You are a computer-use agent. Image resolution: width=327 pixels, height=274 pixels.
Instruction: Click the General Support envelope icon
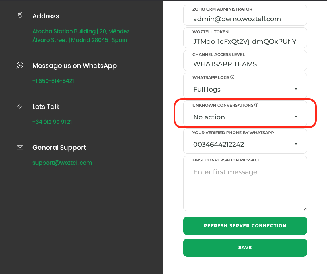(x=20, y=148)
